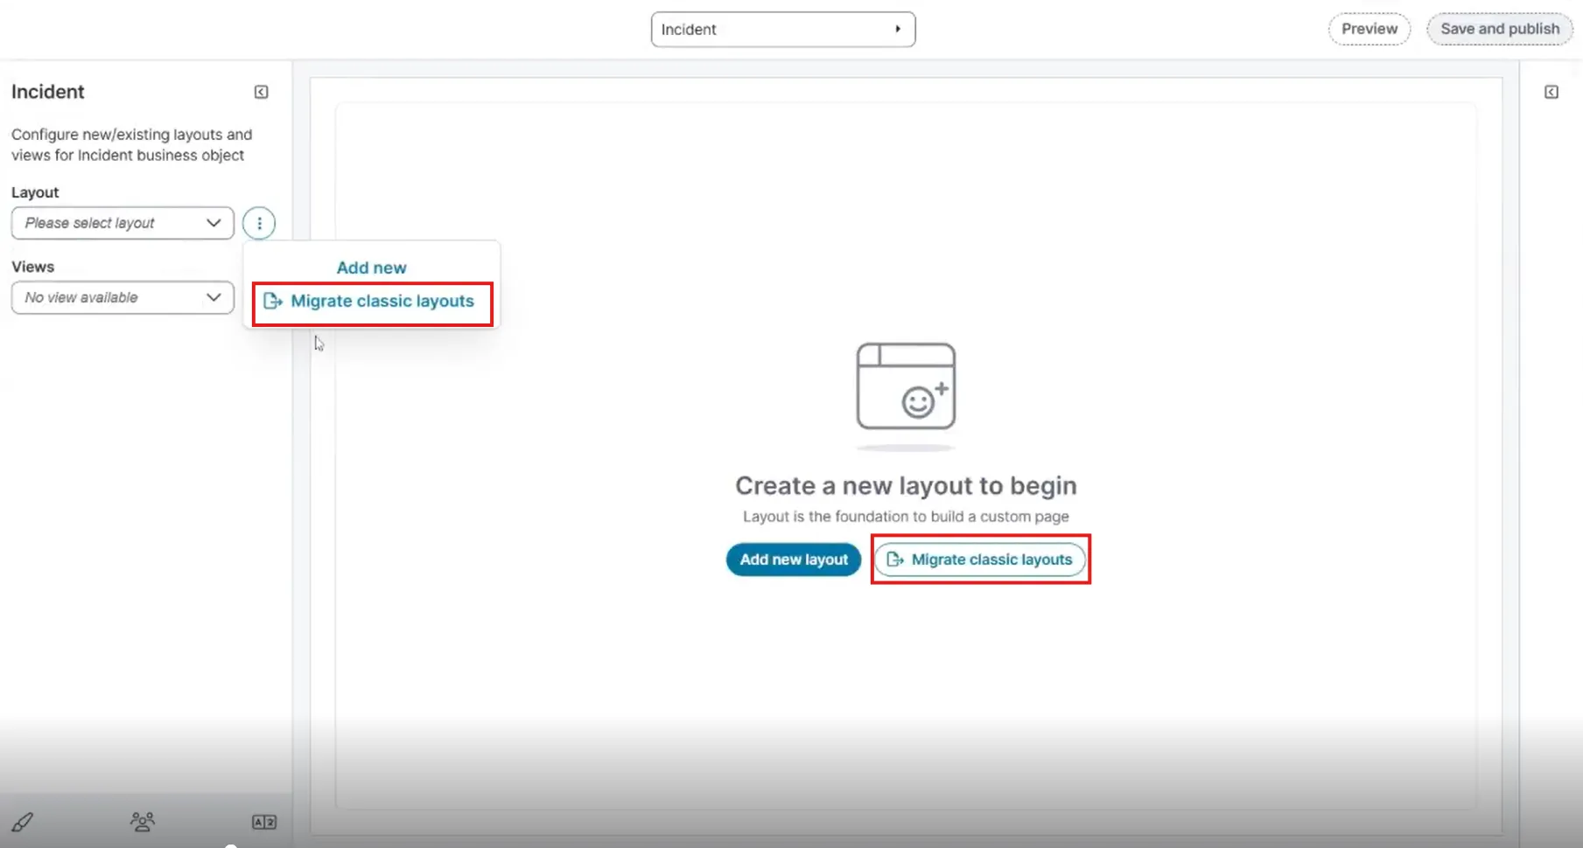Open the translation A/Z icon at bottom
1583x848 pixels.
click(x=263, y=822)
